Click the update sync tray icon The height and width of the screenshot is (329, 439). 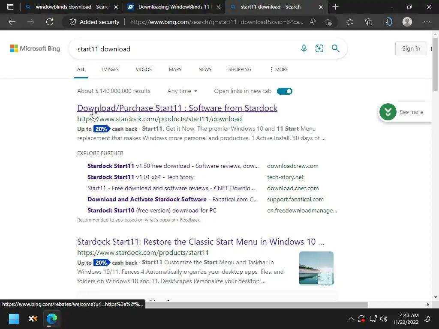pyautogui.click(x=361, y=319)
